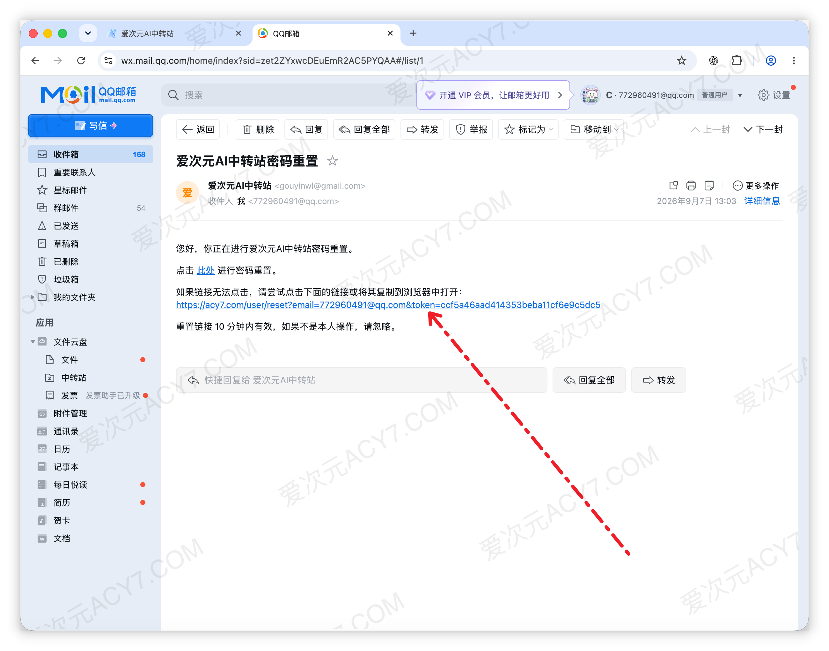Click 快捷回复 input field
Screen dimensions: 829x651
click(361, 380)
